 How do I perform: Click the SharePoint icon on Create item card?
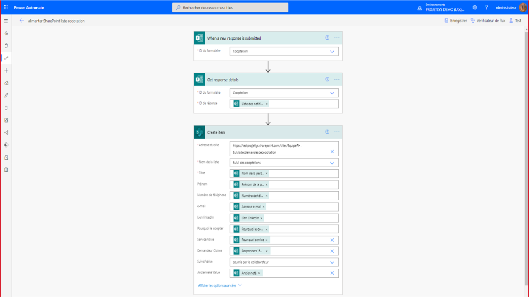point(200,132)
